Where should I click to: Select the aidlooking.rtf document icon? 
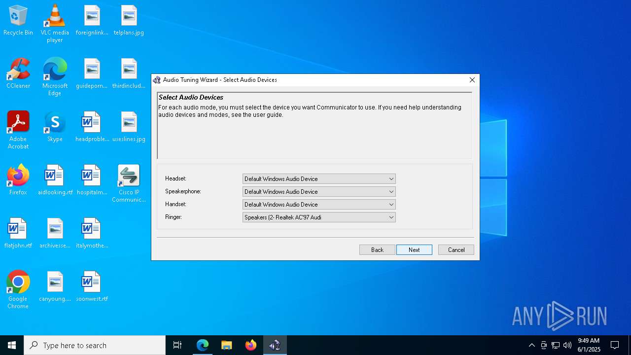(x=55, y=180)
